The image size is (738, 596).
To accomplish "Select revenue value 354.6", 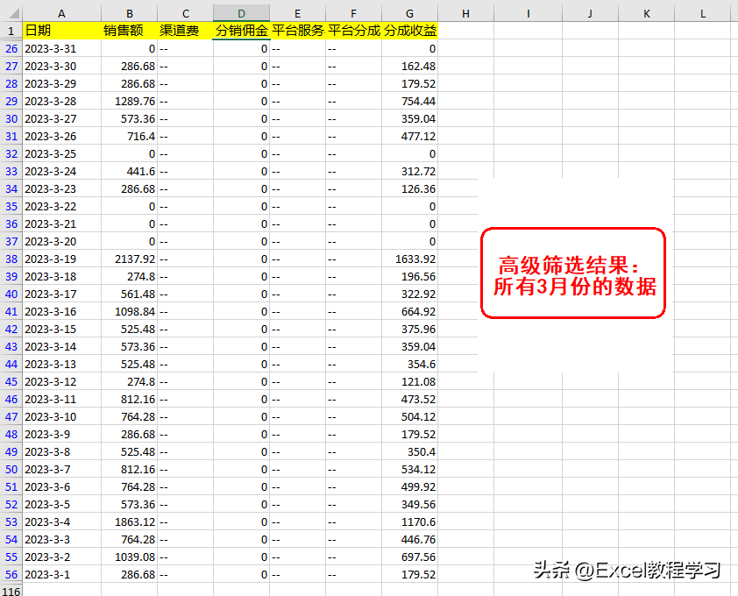I will 410,364.
